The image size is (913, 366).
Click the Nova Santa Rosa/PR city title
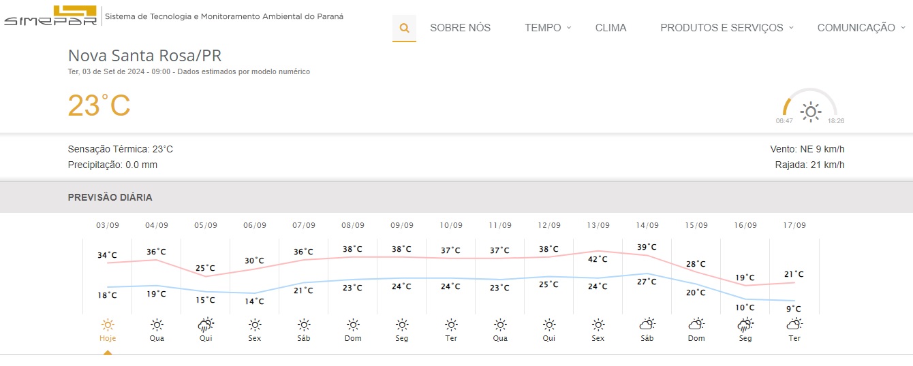pos(144,56)
